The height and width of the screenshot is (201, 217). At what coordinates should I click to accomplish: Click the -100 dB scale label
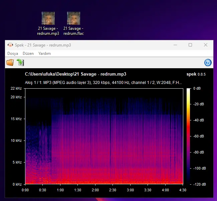199,169
